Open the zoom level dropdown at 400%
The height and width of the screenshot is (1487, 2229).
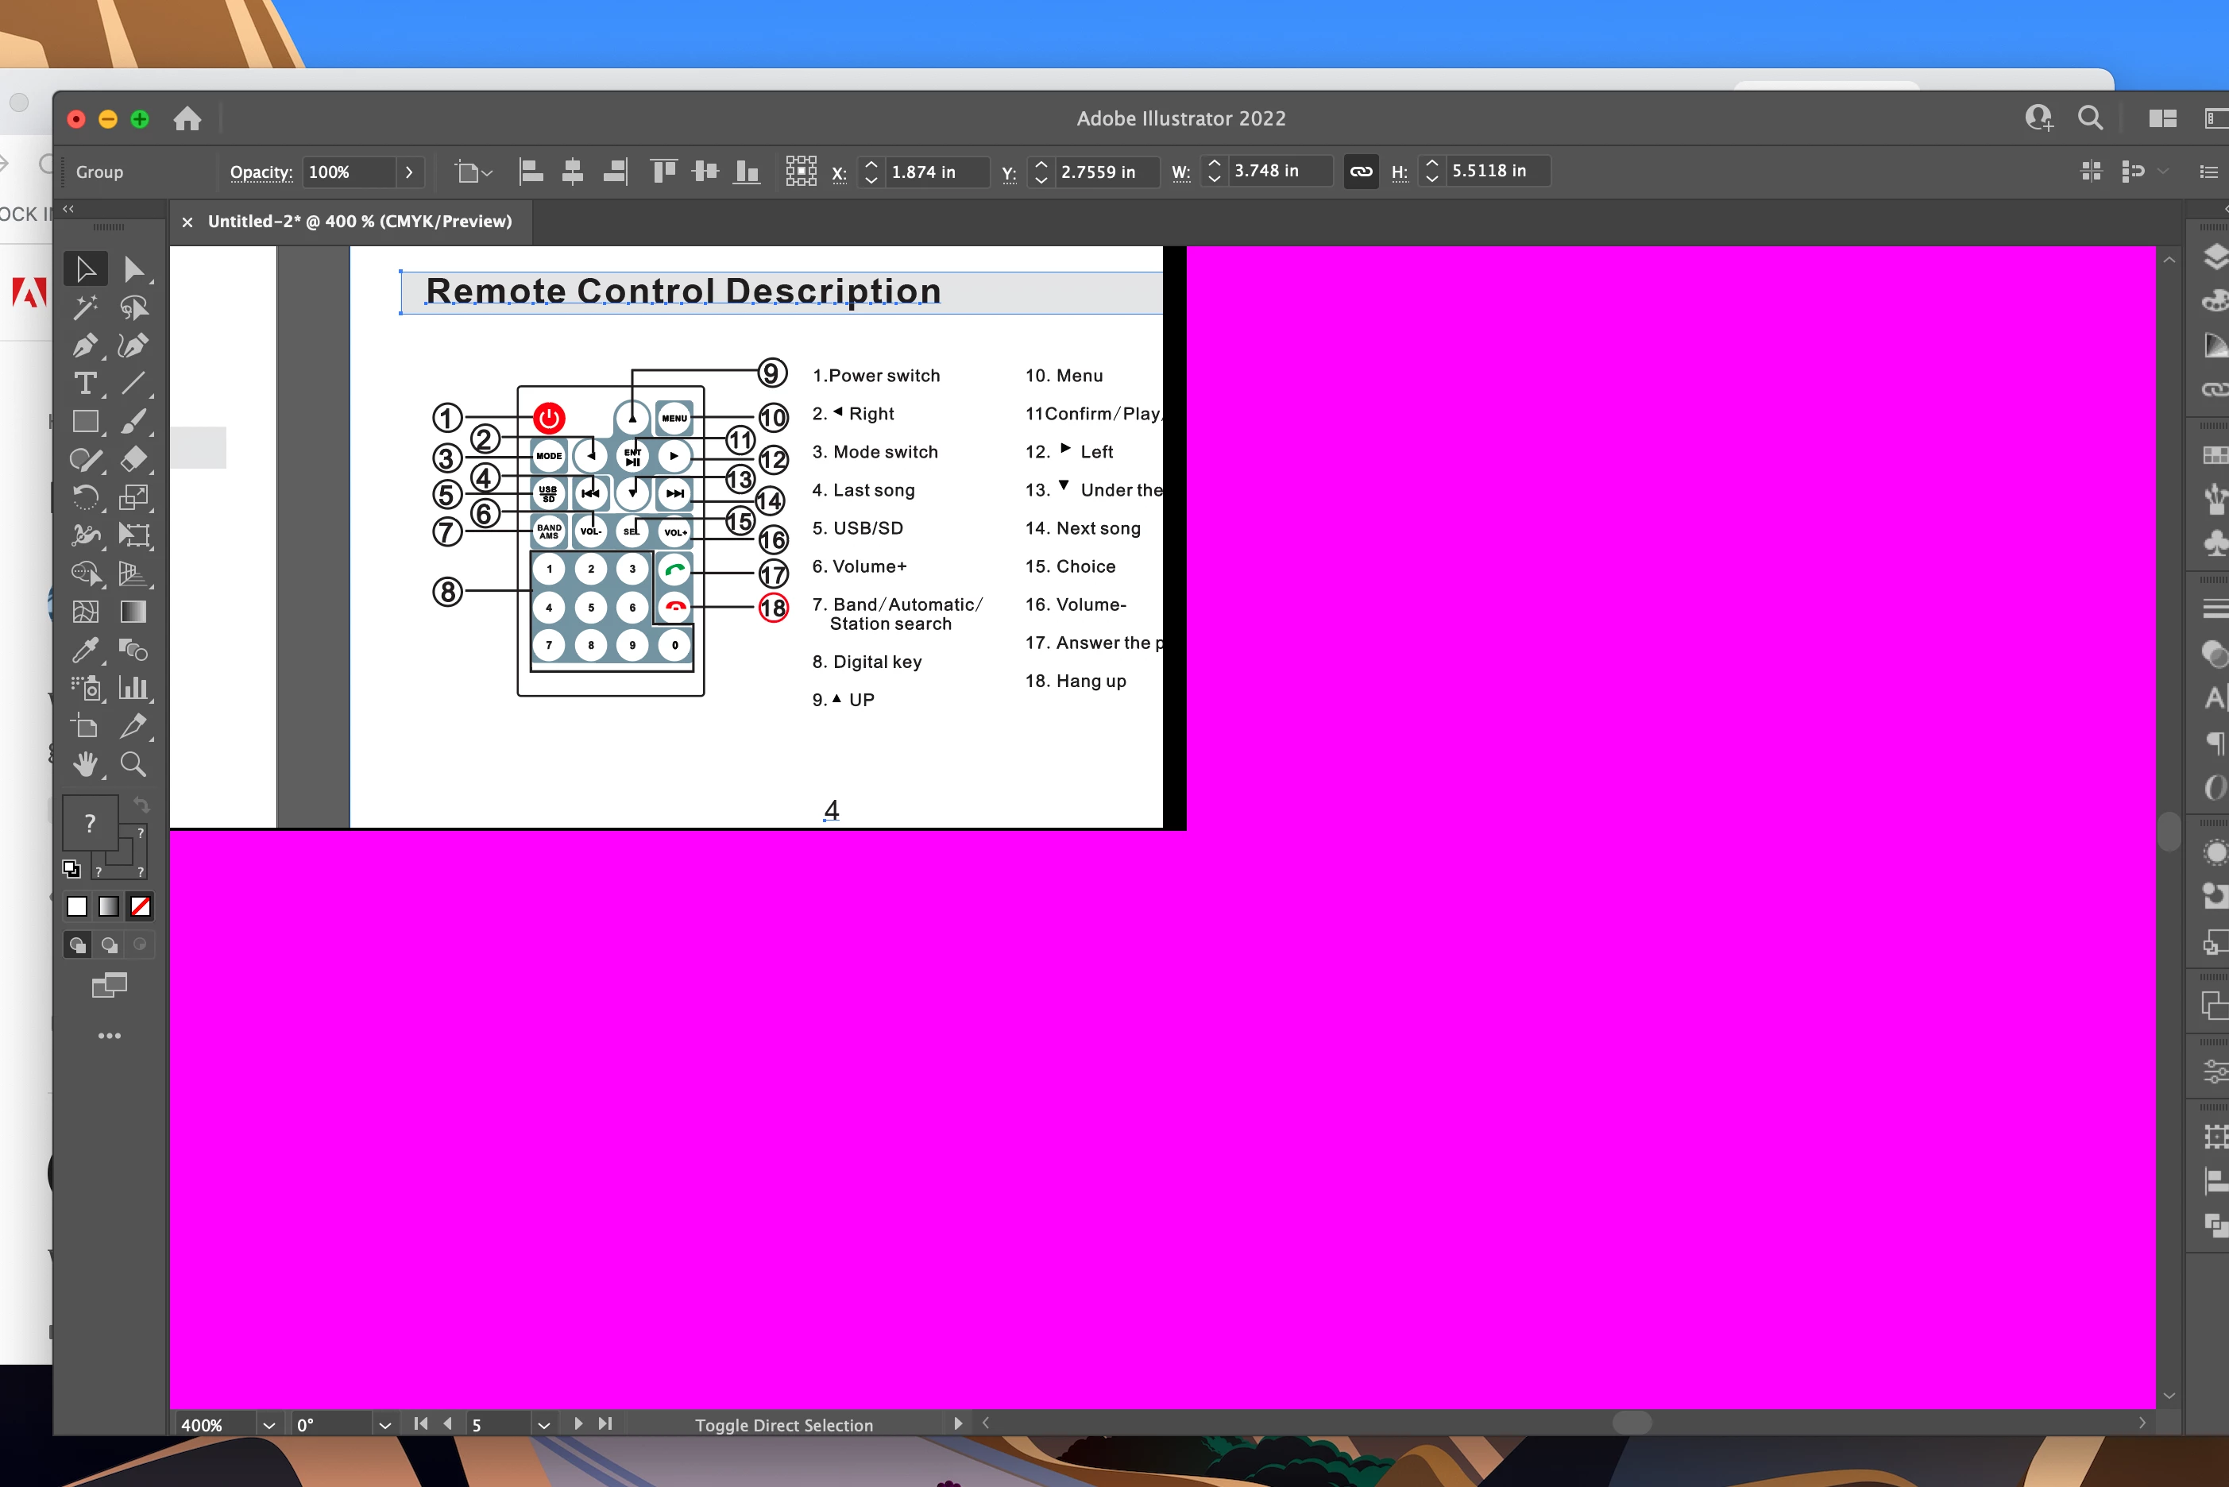[269, 1424]
